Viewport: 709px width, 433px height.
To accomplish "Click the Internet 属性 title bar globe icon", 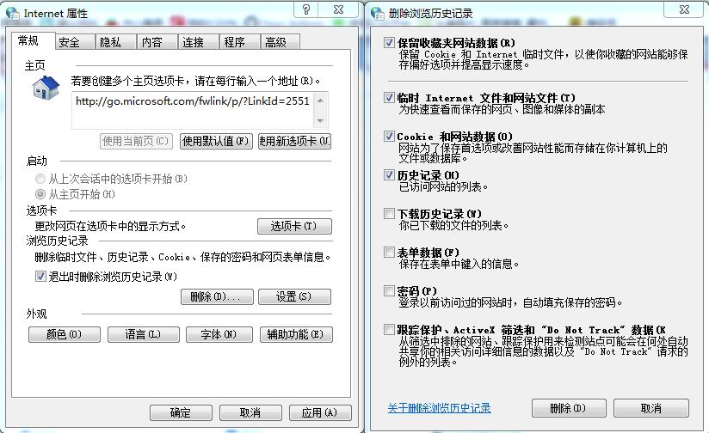I will (13, 14).
